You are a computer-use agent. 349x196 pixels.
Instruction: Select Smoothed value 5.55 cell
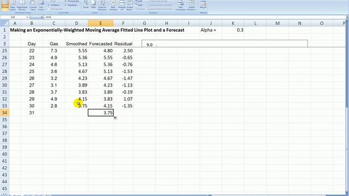tap(76, 51)
